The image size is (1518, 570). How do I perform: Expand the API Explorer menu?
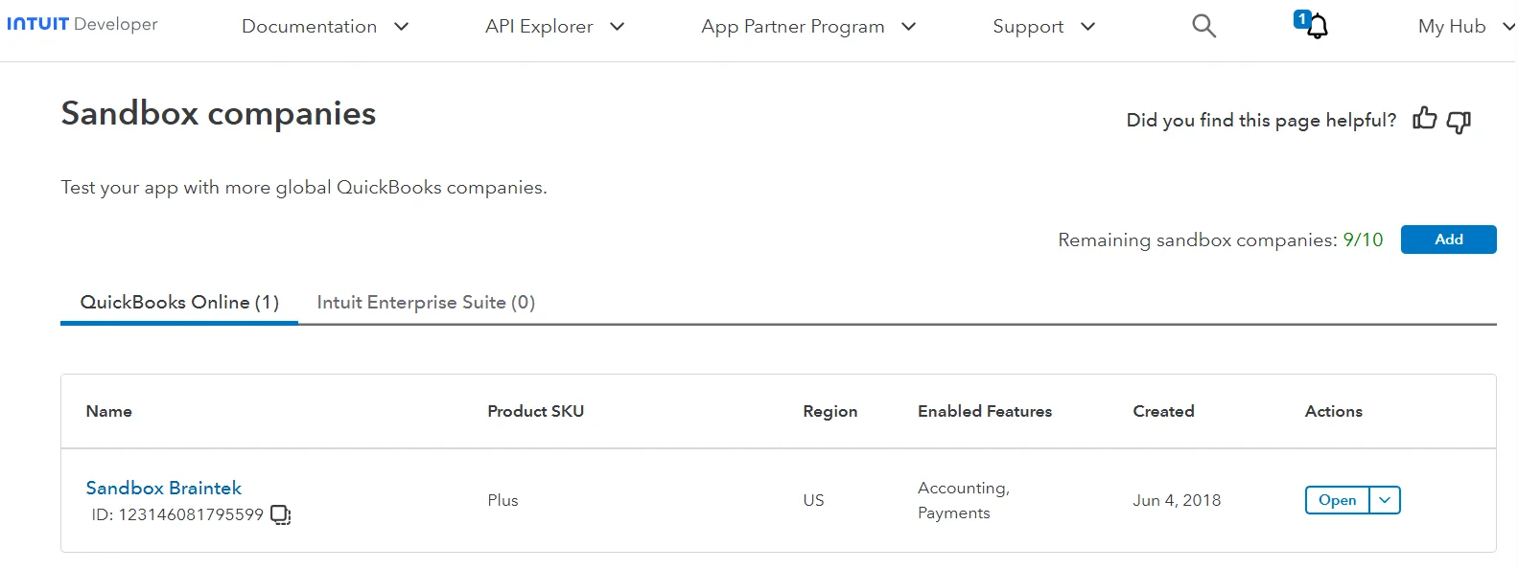coord(554,27)
